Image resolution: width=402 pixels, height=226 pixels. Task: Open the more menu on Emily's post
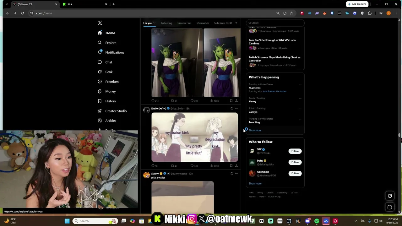tap(236, 109)
